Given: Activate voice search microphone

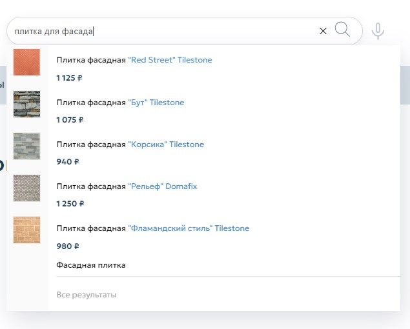Looking at the screenshot, I should click(378, 31).
